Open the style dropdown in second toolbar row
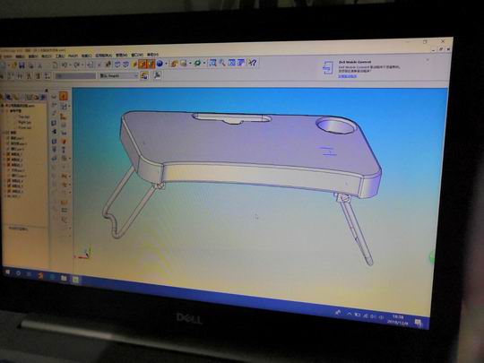The width and height of the screenshot is (484, 363). tap(118, 75)
